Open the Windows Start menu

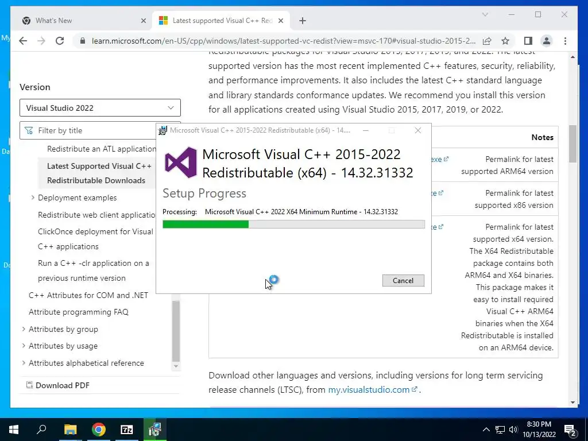pos(14,430)
